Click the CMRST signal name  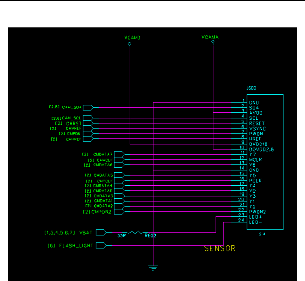pyautogui.click(x=74, y=123)
